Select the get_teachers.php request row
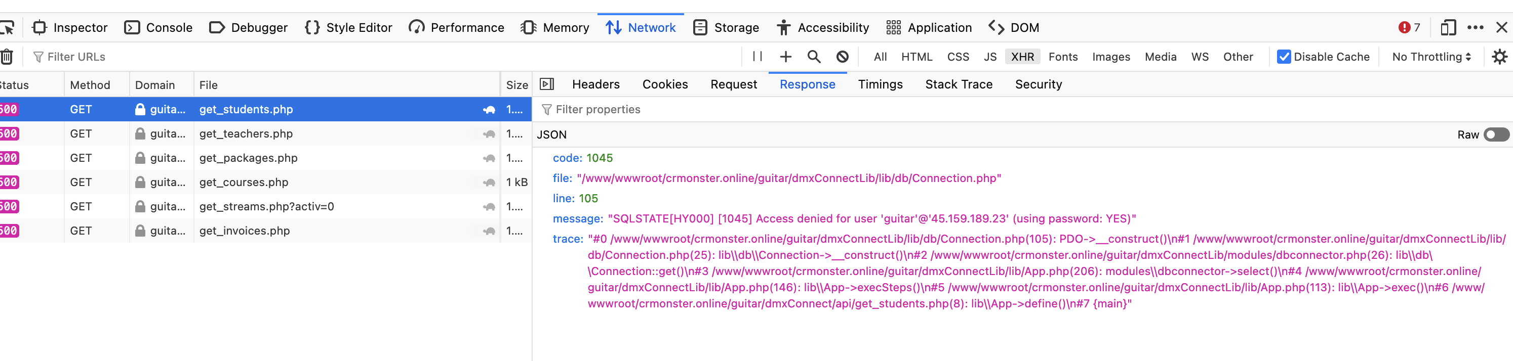 (246, 133)
